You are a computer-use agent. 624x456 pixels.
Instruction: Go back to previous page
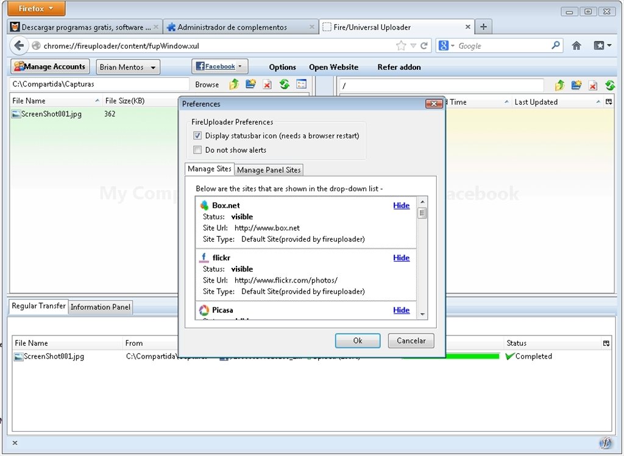click(x=19, y=46)
